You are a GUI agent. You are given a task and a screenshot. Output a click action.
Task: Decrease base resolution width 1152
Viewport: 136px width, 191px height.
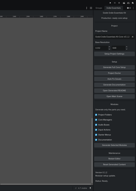(x=109, y=49)
